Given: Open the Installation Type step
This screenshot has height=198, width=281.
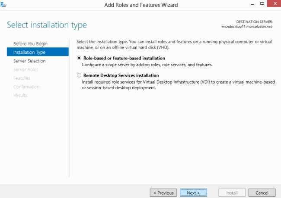Looking at the screenshot, I should [29, 53].
